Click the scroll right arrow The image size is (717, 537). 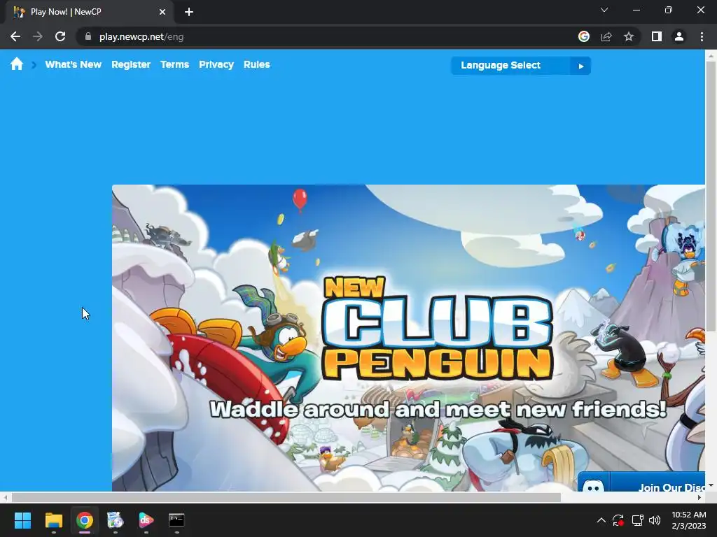point(699,498)
